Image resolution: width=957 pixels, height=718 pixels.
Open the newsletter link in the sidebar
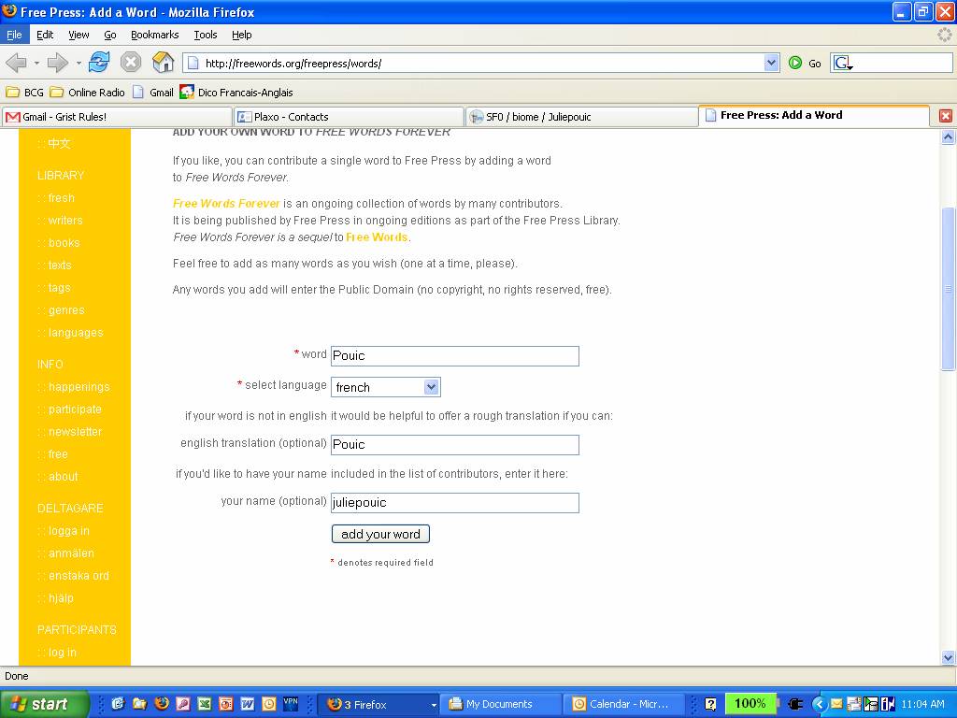75,432
